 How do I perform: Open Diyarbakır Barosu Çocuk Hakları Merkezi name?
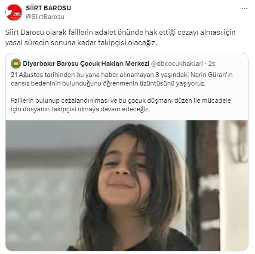[86, 64]
